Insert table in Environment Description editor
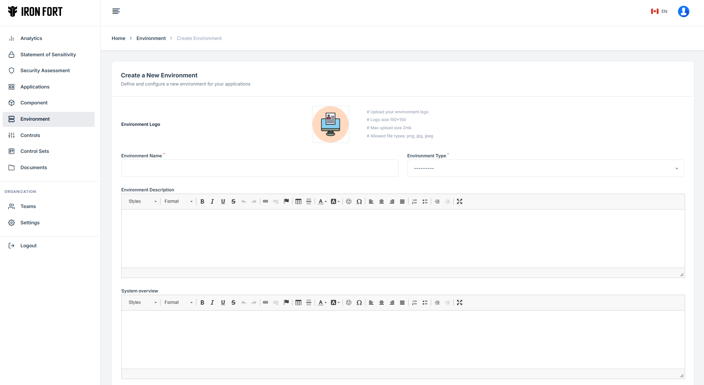Screen dimensions: 704x385 (298, 201)
